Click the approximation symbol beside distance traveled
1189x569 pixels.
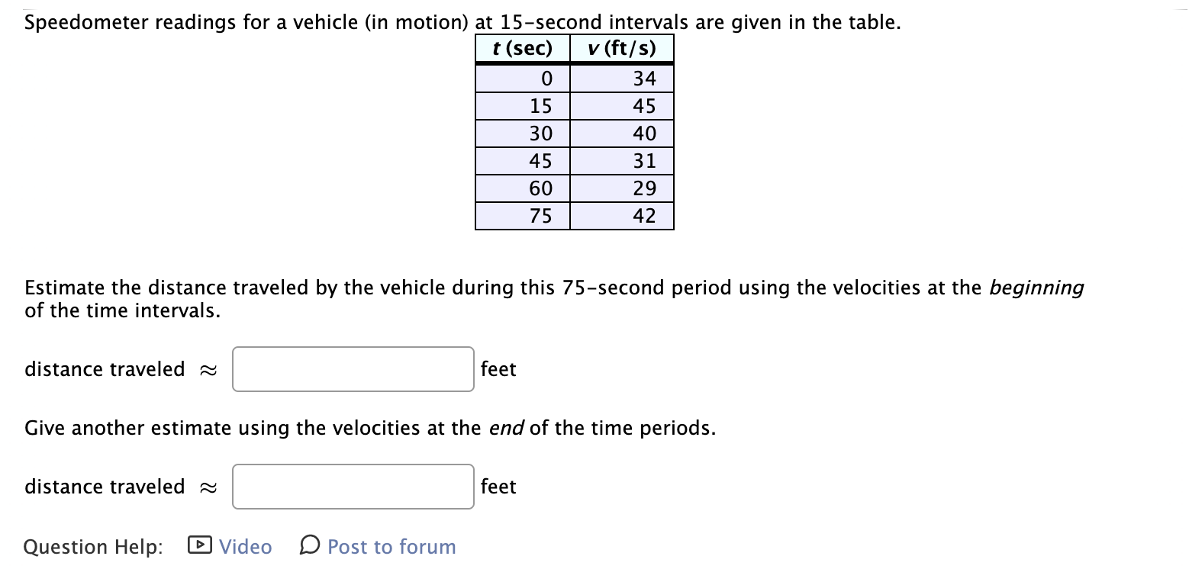(208, 368)
